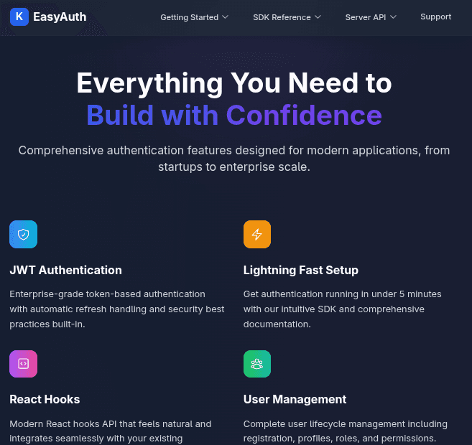Expand the Server API chevron arrow

tap(393, 17)
